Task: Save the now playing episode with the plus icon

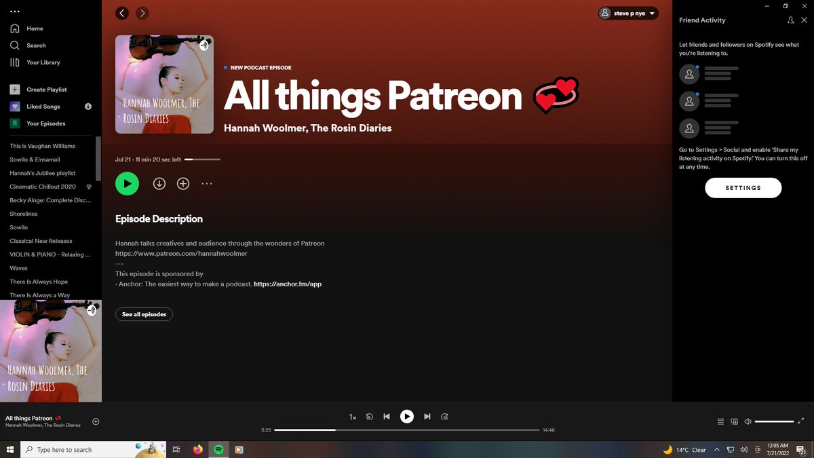Action: click(x=96, y=421)
